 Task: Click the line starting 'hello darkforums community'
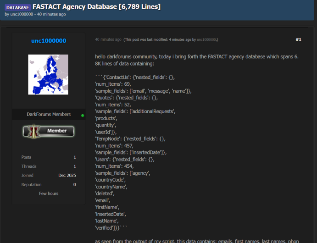pos(197,56)
